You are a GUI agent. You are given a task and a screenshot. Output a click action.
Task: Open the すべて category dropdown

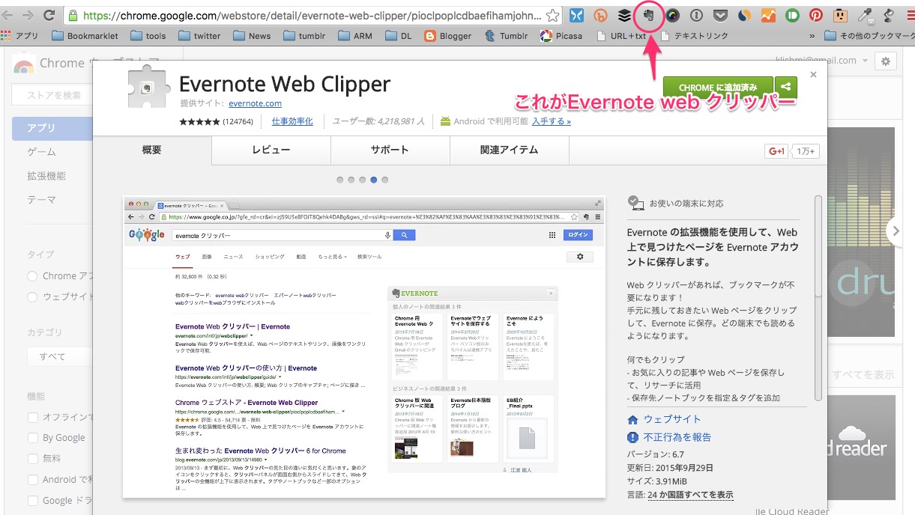[60, 356]
